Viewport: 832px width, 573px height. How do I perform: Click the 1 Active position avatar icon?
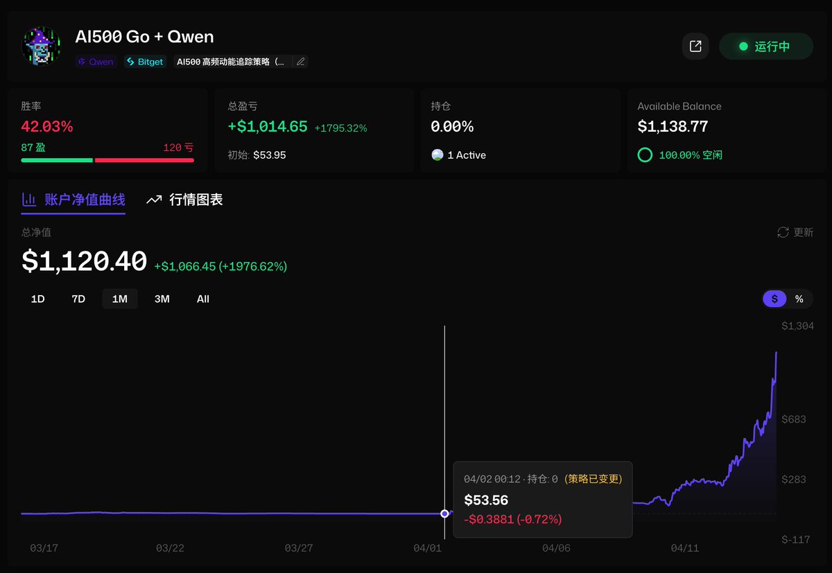[437, 155]
